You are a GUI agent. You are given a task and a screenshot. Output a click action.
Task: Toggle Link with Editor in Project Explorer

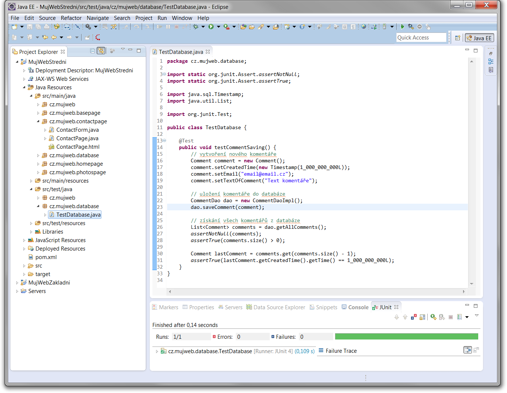coord(101,51)
